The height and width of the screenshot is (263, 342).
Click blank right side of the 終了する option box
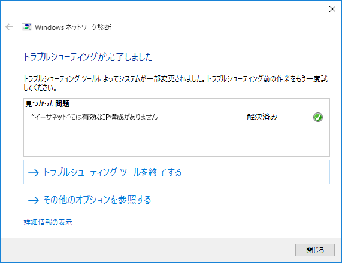pyautogui.click(x=255, y=172)
